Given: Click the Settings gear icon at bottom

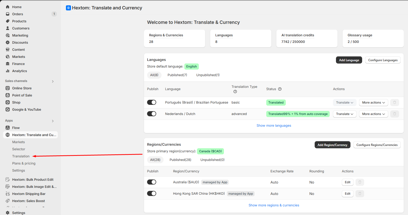Looking at the screenshot, I should pos(8,213).
